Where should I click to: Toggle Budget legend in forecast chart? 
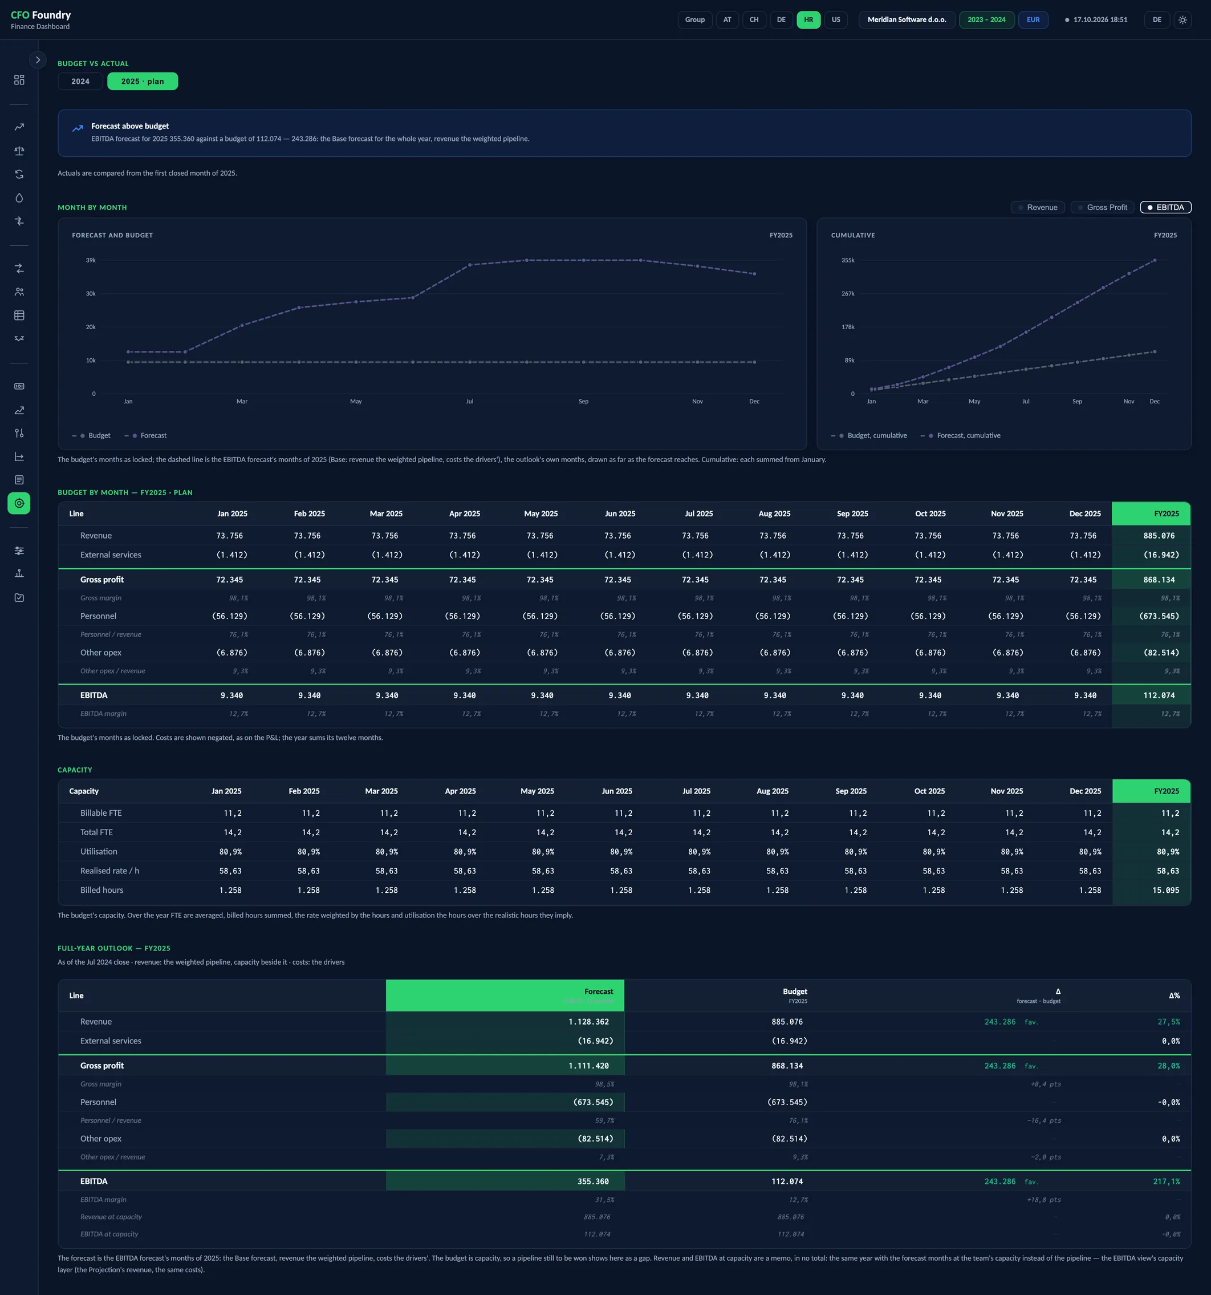(x=91, y=435)
